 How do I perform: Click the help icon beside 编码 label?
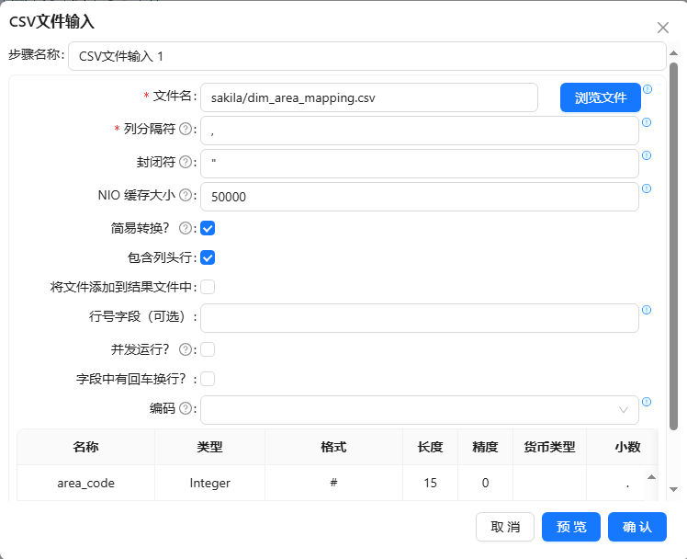185,408
